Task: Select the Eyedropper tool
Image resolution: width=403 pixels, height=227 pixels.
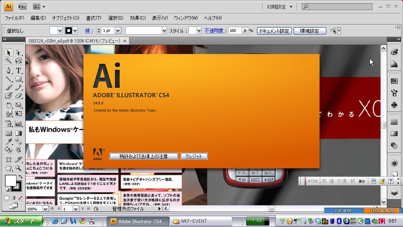Action: 9,141
